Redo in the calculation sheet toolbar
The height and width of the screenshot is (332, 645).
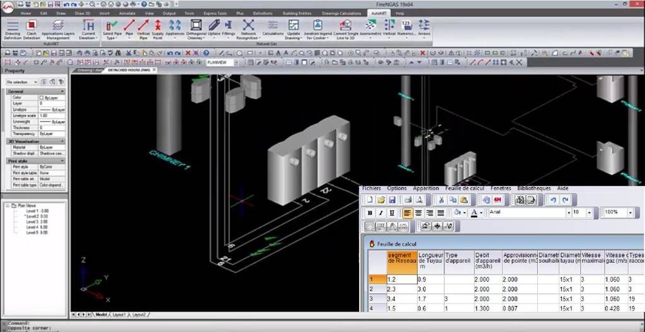tap(565, 200)
